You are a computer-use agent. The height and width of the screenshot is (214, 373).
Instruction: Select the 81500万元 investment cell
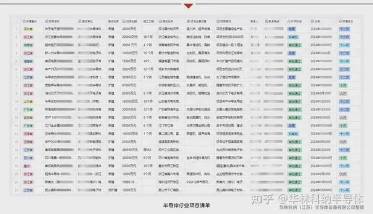(x=129, y=85)
